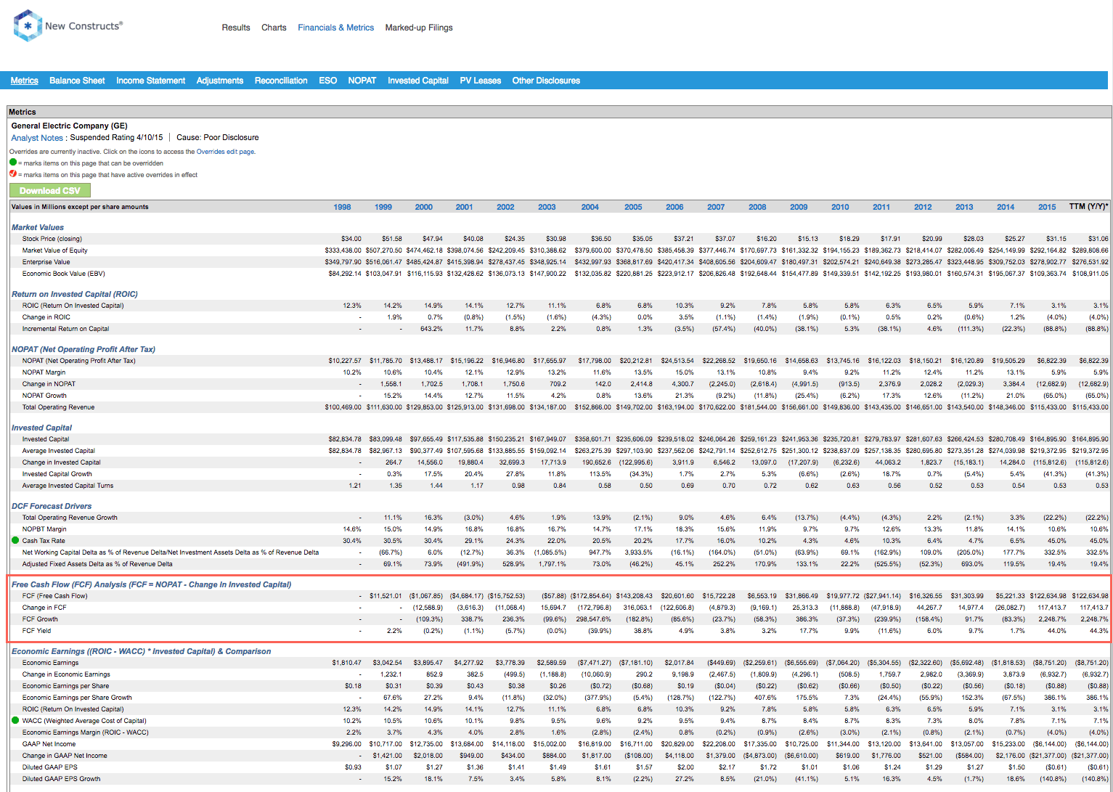Select the Cash Tax Rate row label

[x=44, y=541]
